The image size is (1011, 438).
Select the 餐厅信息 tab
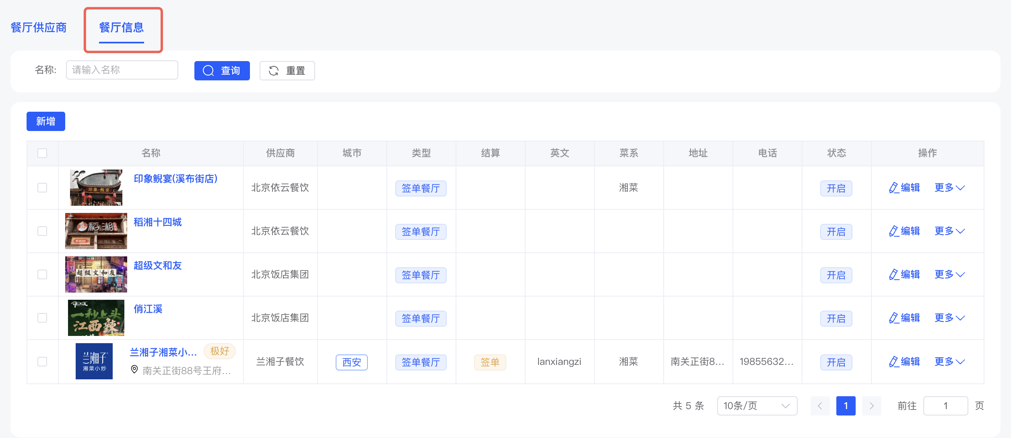(122, 27)
